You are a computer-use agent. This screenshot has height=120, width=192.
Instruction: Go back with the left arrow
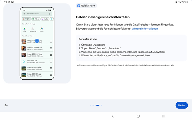click(x=6, y=105)
